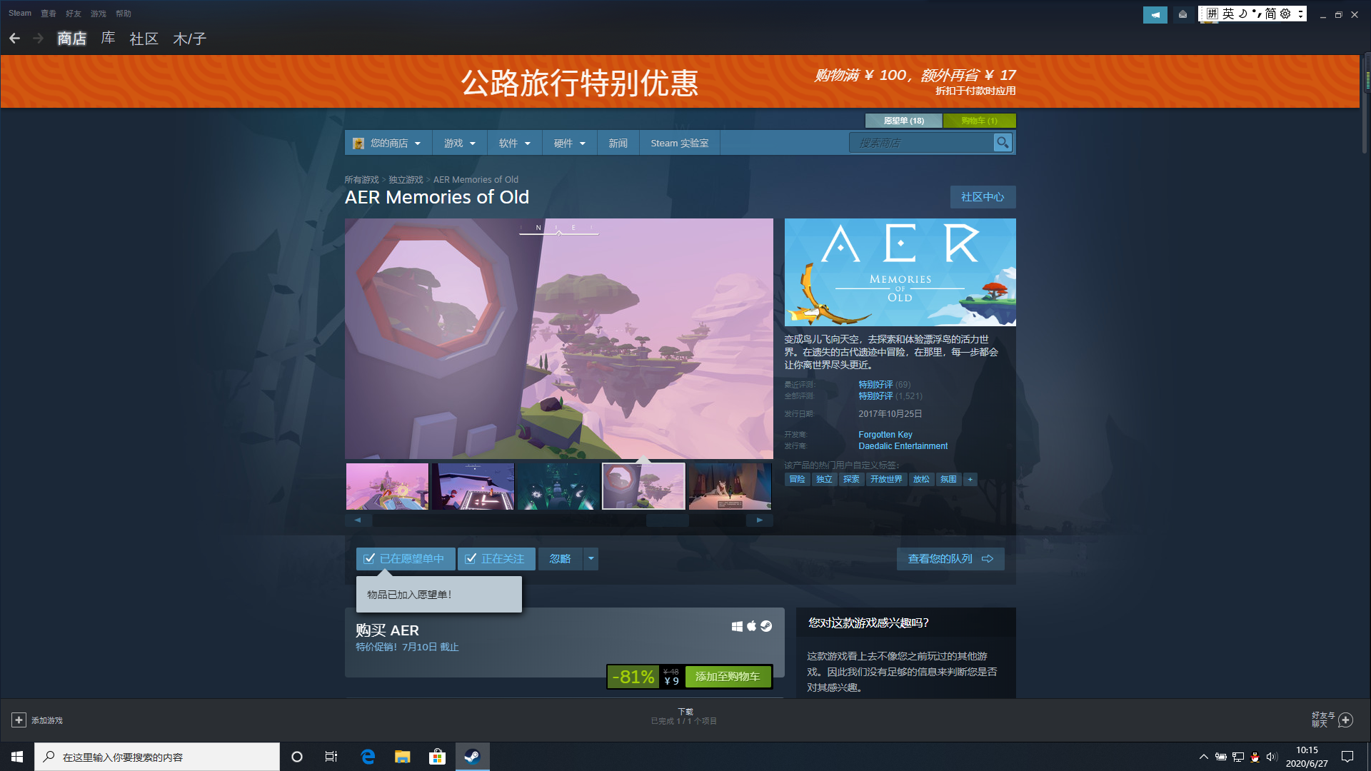Open the 帮助 menu
This screenshot has width=1371, height=771.
(124, 14)
